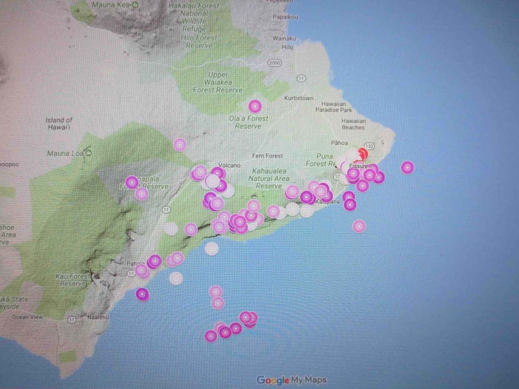Click the route 2000 highway shield
Screen dimensions: 519x389
(x=274, y=63)
